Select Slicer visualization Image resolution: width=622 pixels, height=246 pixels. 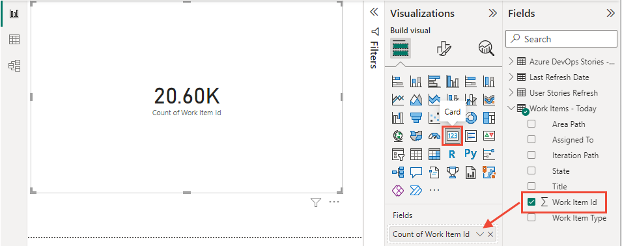pos(397,154)
